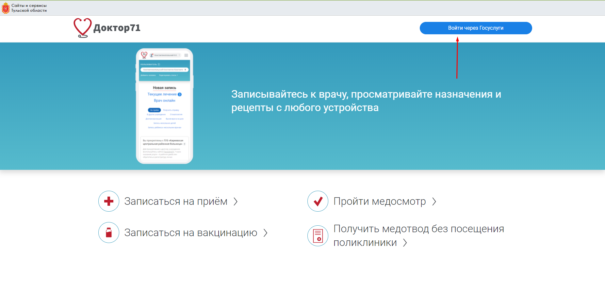605x290 pixels.
Task: Click the Доктор71 heart logo icon
Action: (x=82, y=28)
